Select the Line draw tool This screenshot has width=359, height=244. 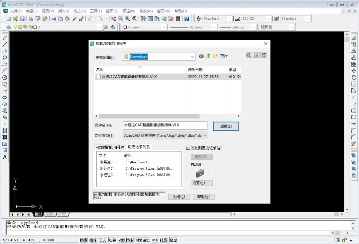coord(5,38)
